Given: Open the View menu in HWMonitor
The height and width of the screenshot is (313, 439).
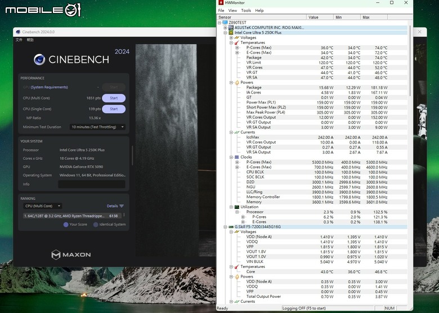Looking at the screenshot, I should click(232, 11).
